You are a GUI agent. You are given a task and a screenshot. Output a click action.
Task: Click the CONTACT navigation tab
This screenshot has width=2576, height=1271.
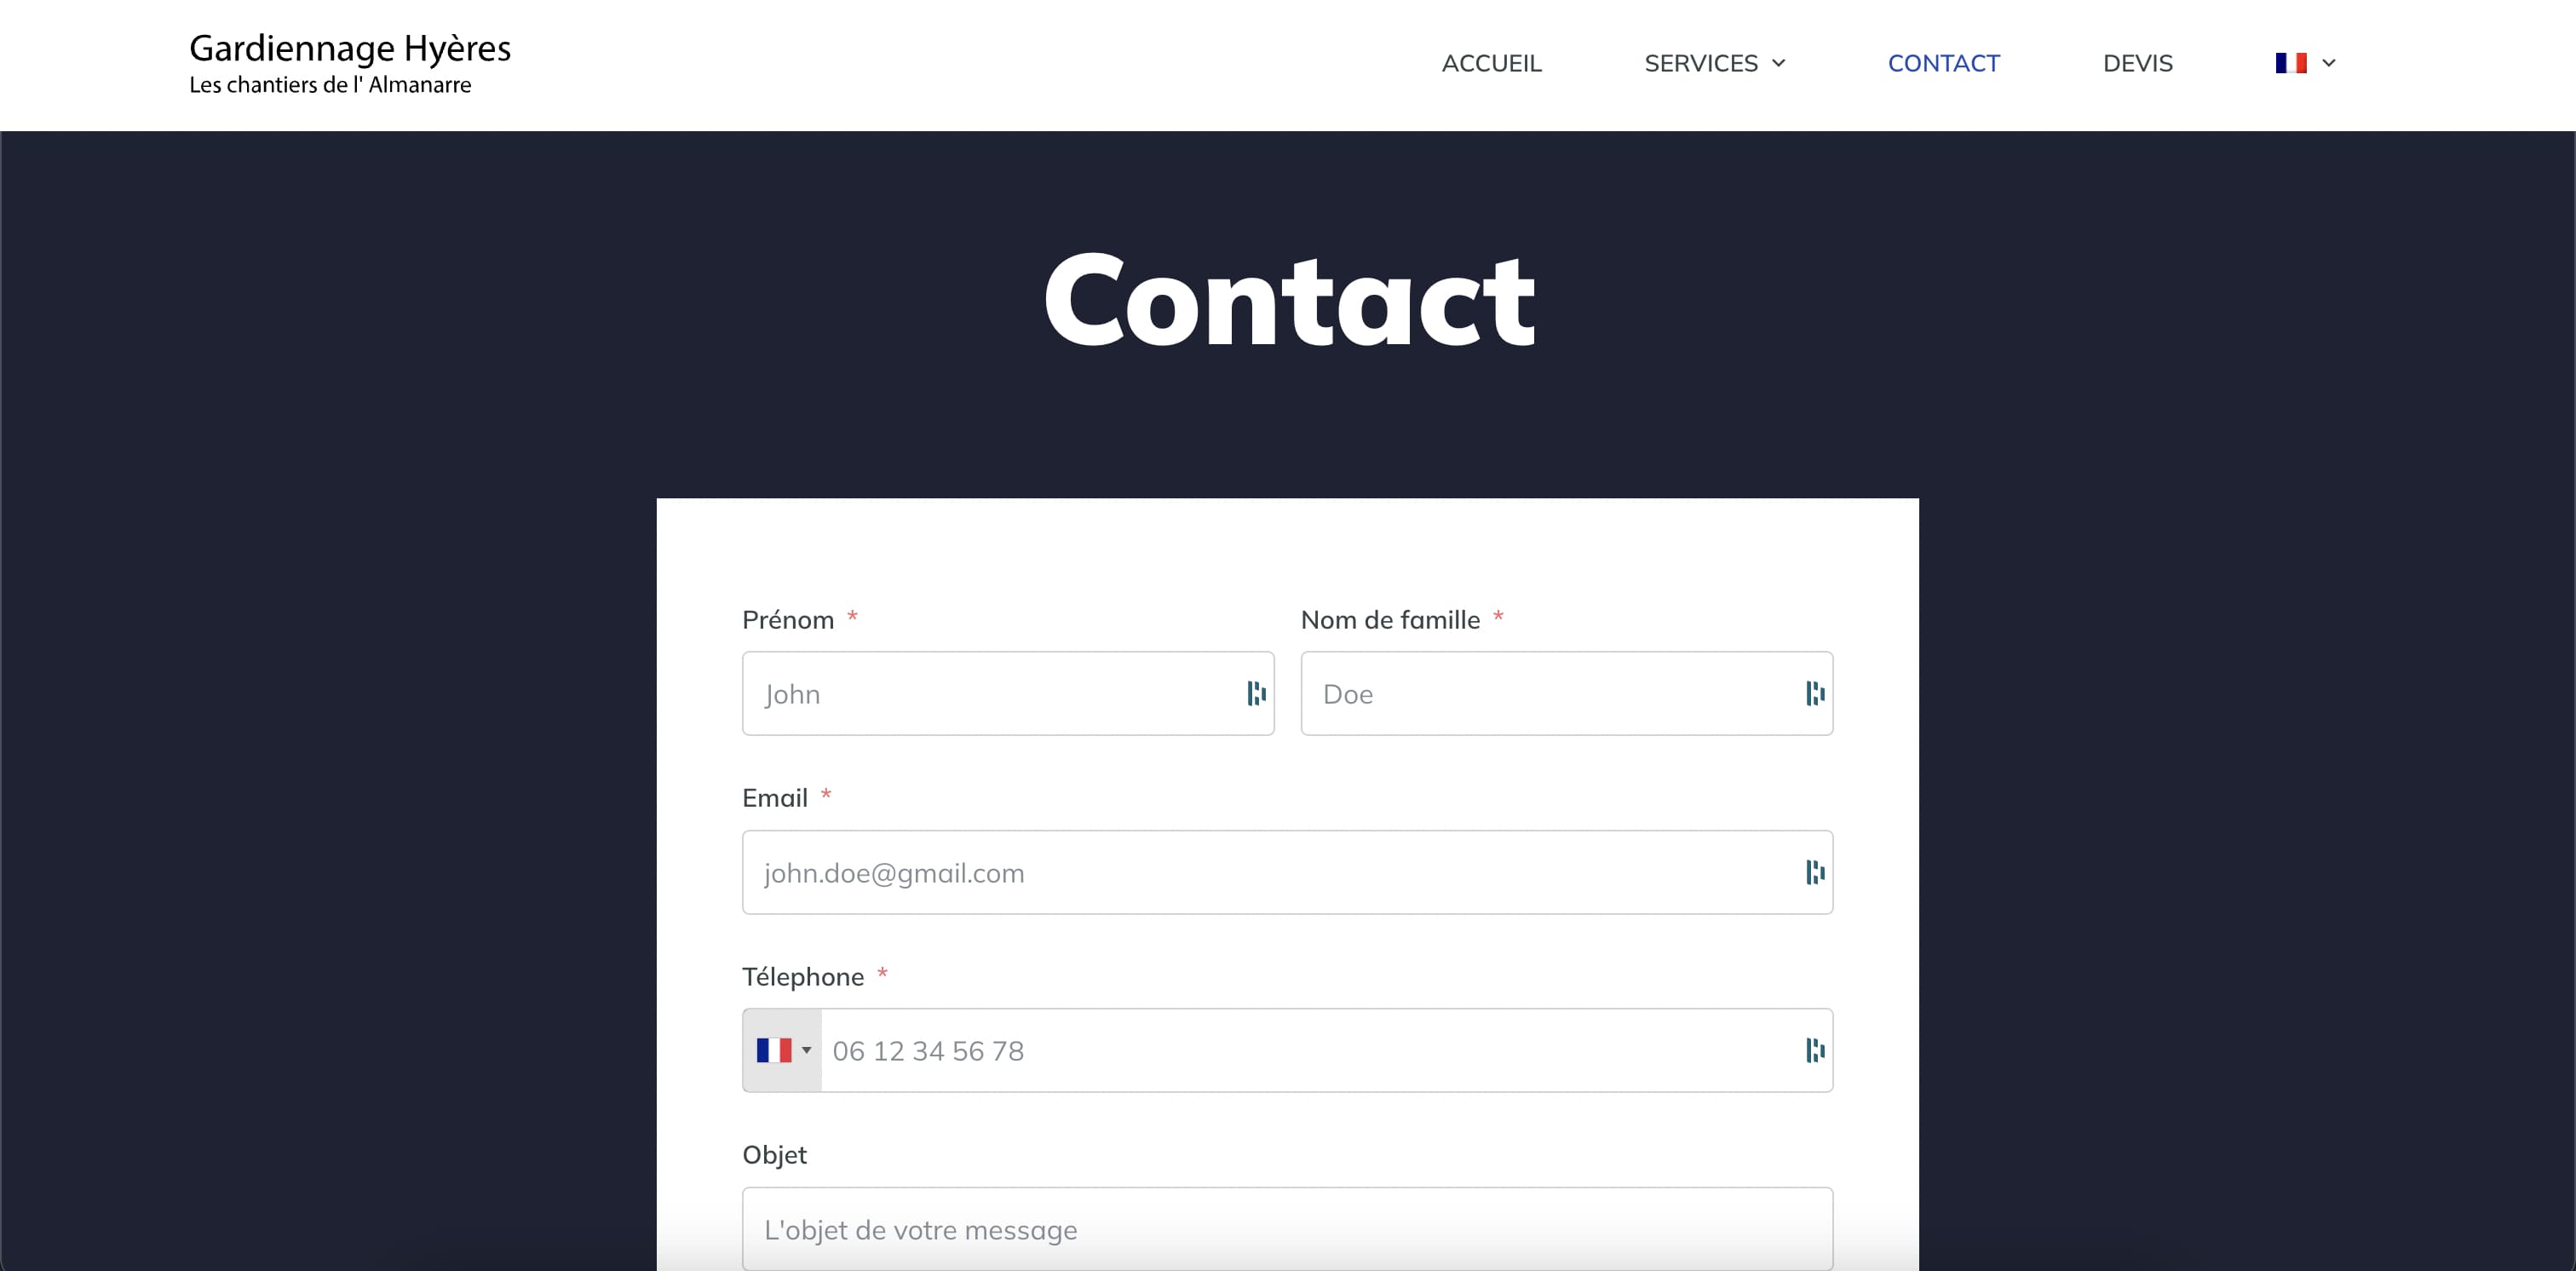[x=1944, y=62]
